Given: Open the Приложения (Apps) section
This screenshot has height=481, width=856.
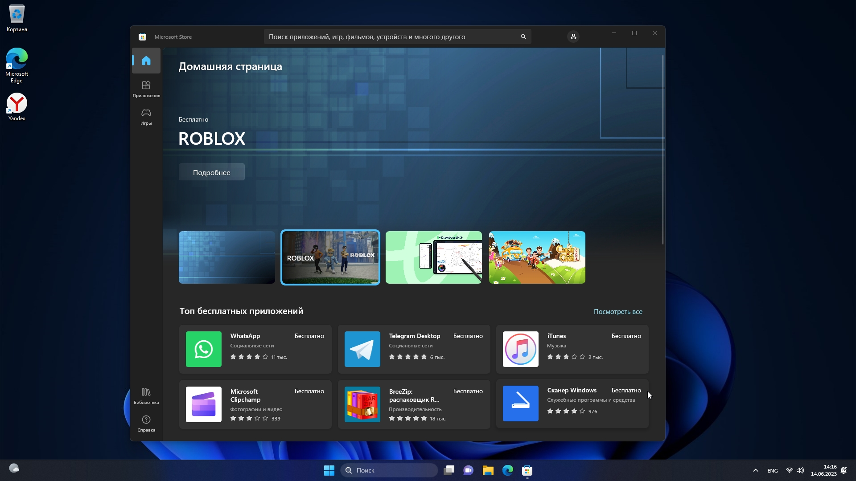Looking at the screenshot, I should click(x=146, y=89).
